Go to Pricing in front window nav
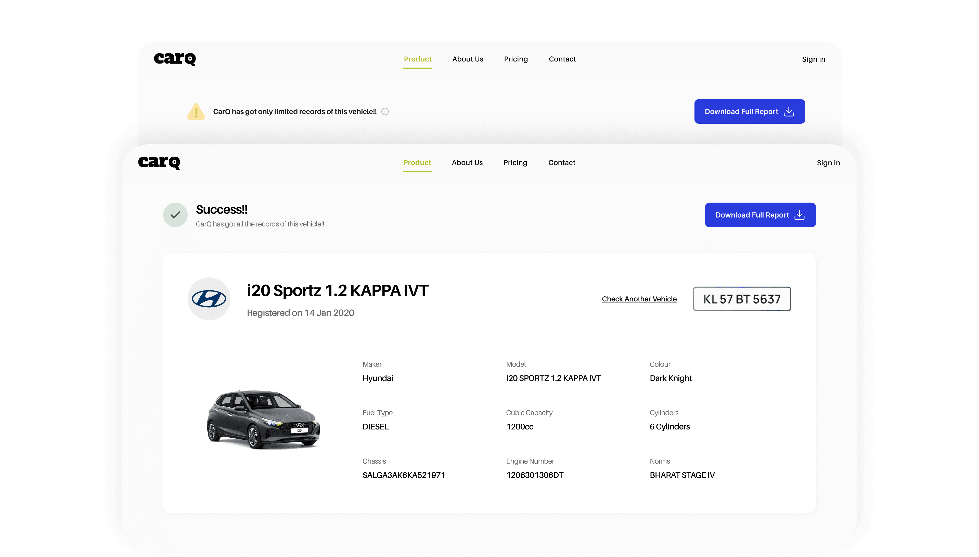The height and width of the screenshot is (557, 979). point(515,163)
